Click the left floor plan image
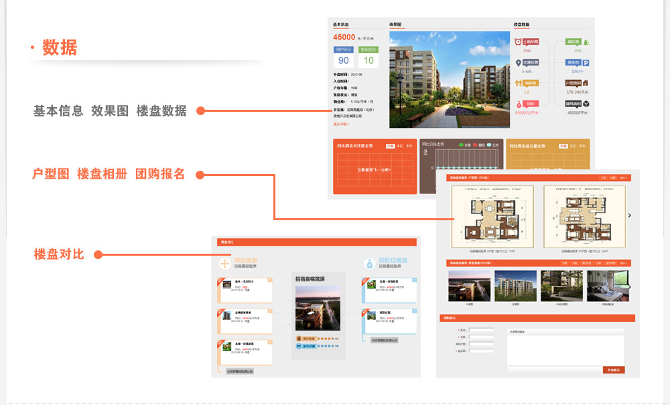The image size is (670, 405). pos(492,217)
